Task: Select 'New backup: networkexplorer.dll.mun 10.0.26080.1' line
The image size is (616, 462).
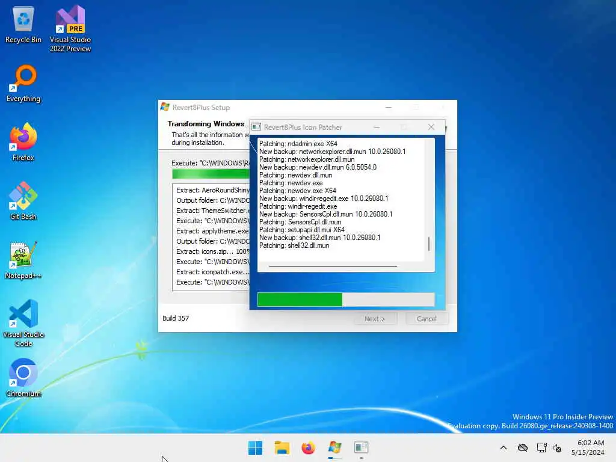Action: 332,152
